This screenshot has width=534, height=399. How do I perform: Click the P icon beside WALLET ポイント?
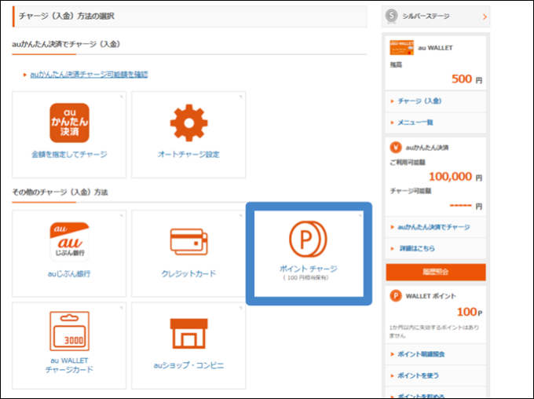396,296
